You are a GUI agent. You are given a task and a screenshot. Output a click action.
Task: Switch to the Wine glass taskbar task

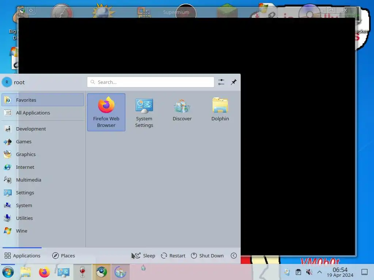83,272
